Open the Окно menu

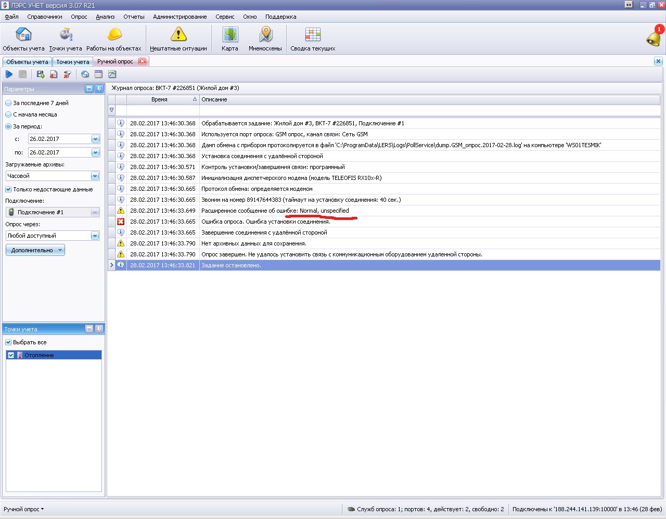point(250,17)
